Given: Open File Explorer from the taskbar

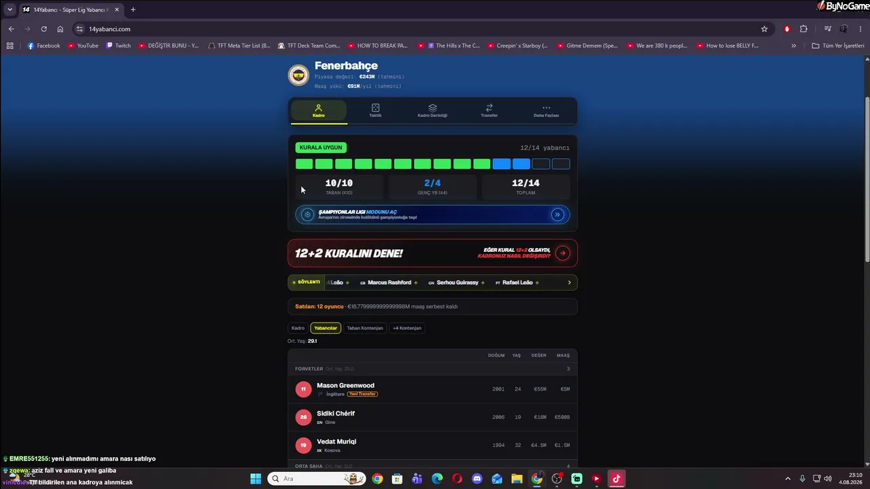Looking at the screenshot, I should [x=517, y=479].
